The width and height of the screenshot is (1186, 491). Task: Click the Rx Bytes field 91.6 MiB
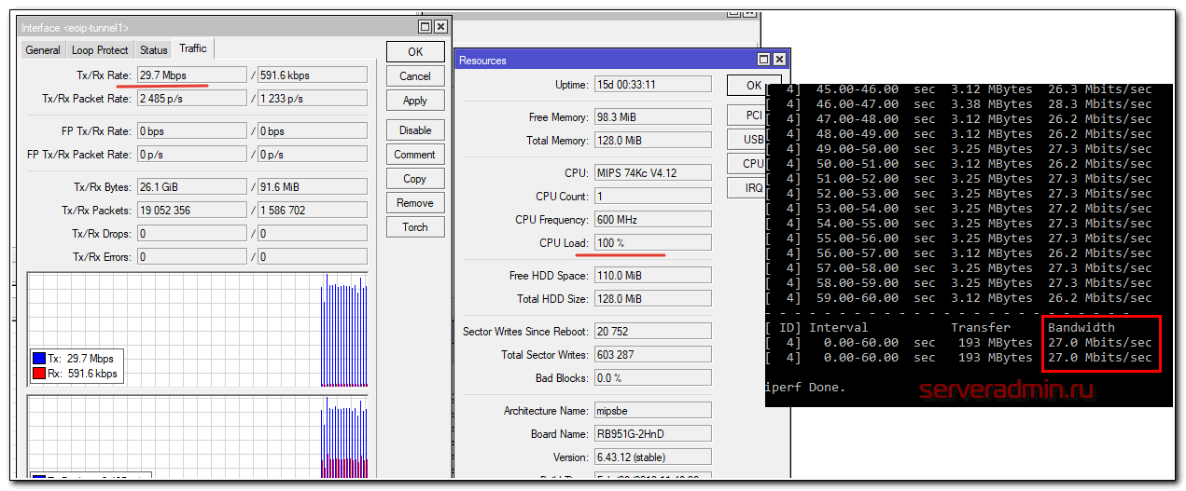click(x=313, y=187)
